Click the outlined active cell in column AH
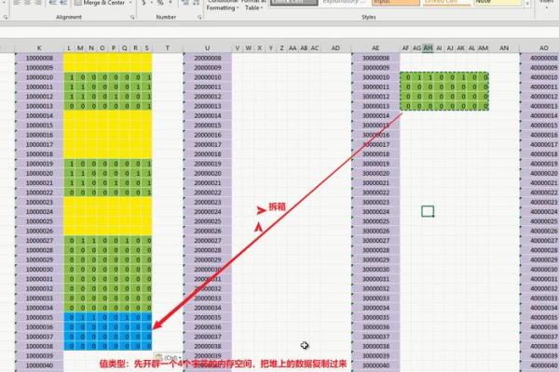The height and width of the screenshot is (372, 559). point(428,211)
